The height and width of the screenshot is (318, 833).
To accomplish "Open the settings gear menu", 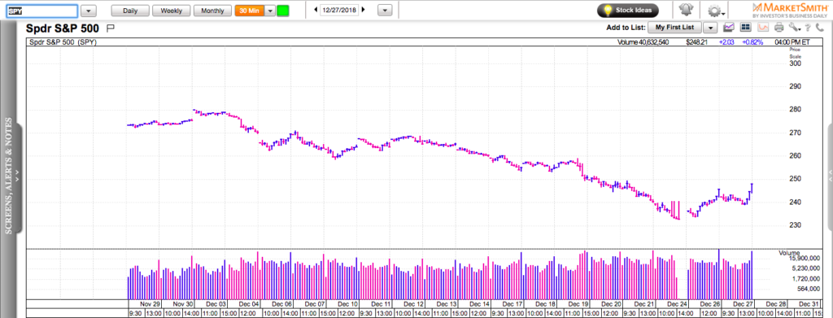I will (716, 11).
